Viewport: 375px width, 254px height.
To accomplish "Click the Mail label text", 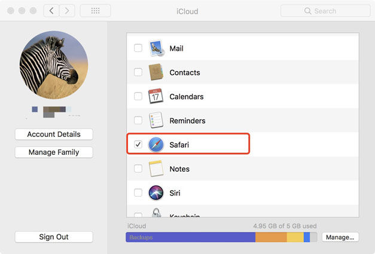I will pos(176,48).
